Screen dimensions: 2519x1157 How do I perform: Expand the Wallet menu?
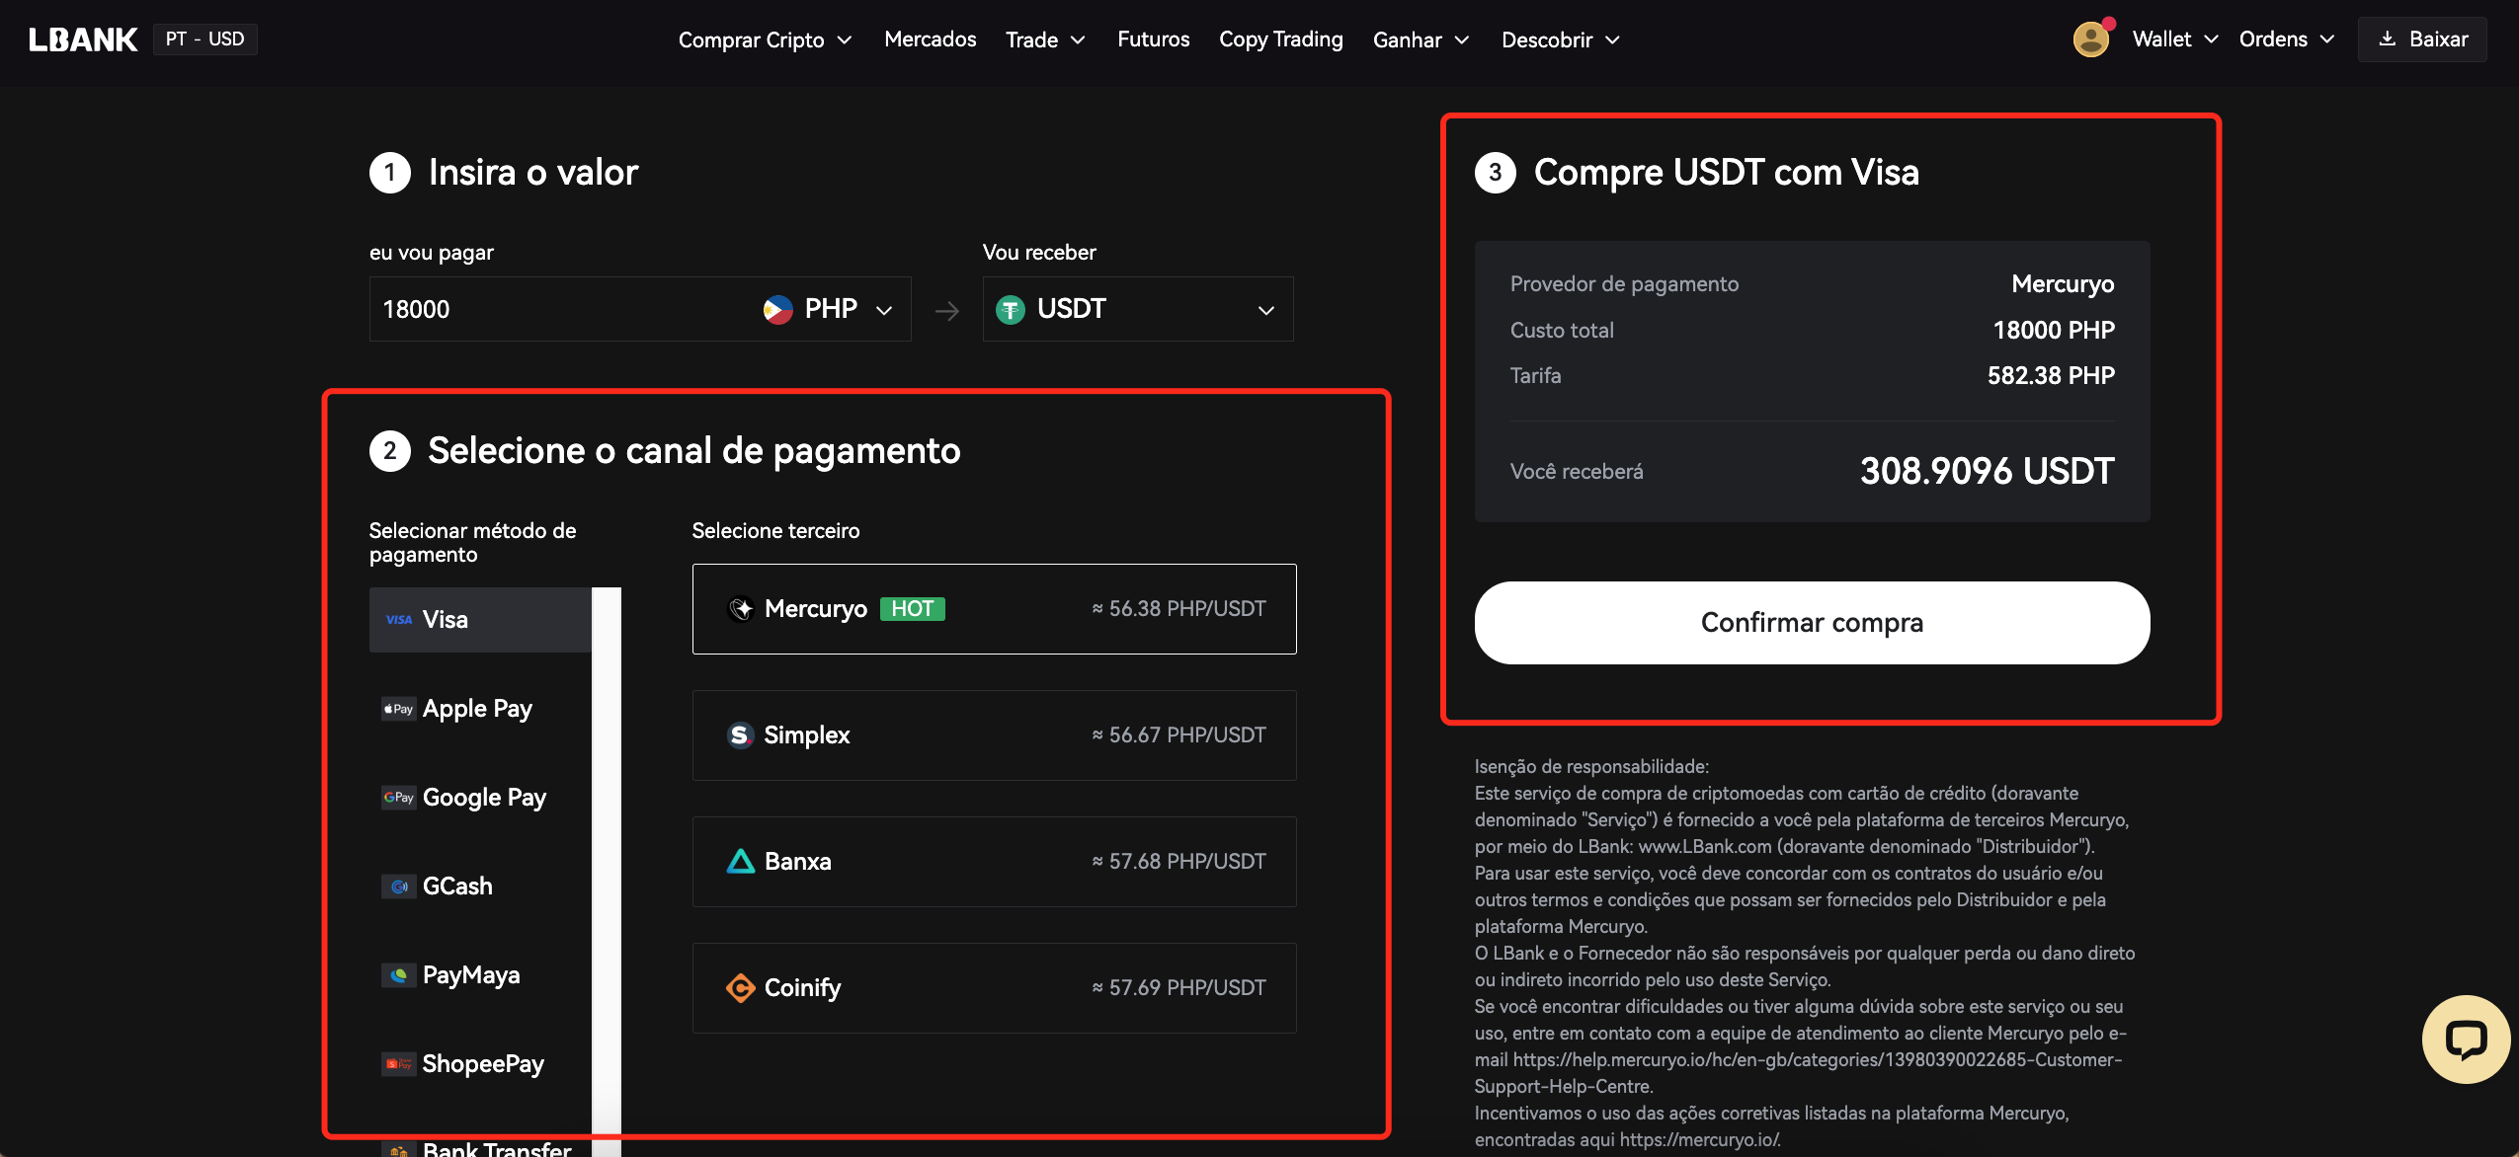pos(2175,39)
